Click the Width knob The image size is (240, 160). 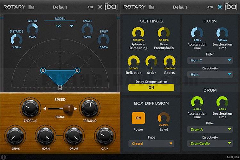coord(33,29)
